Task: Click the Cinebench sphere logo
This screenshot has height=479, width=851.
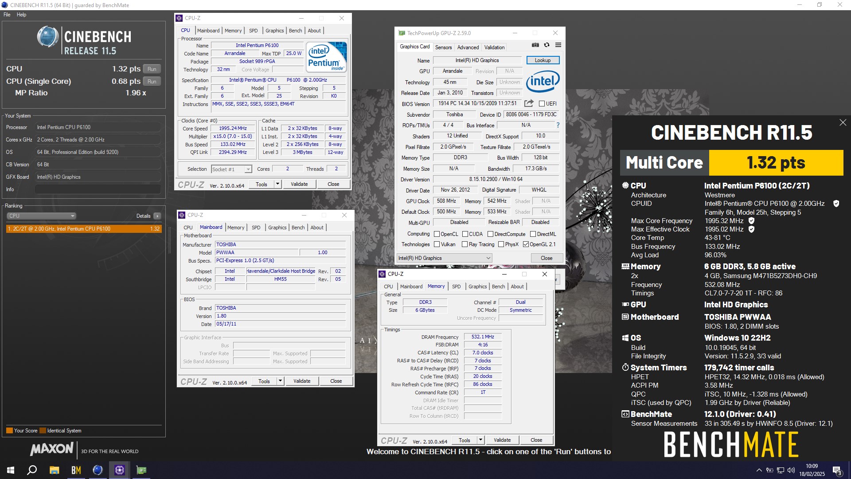Action: tap(47, 36)
